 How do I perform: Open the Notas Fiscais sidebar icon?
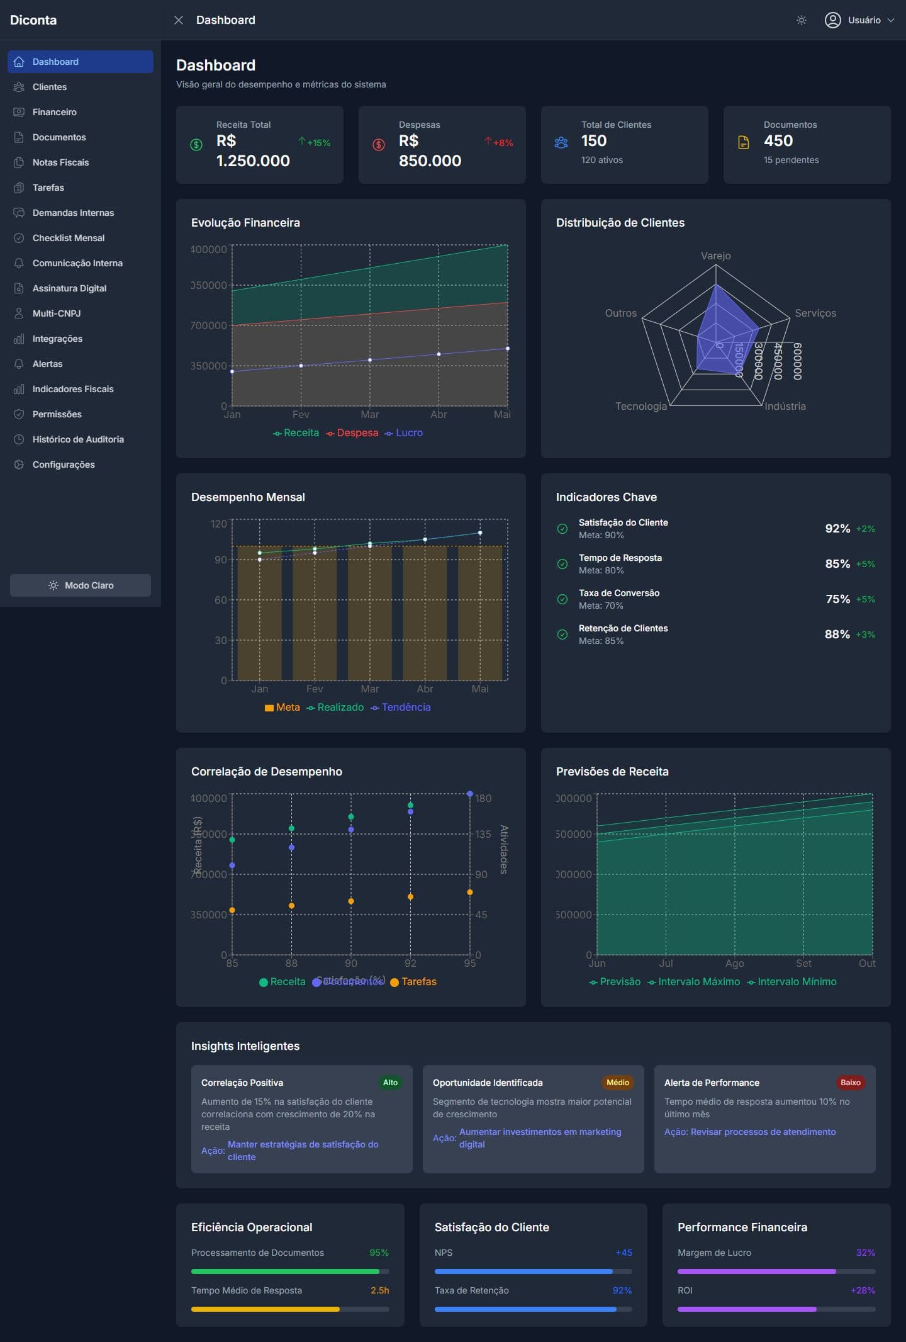coord(19,162)
